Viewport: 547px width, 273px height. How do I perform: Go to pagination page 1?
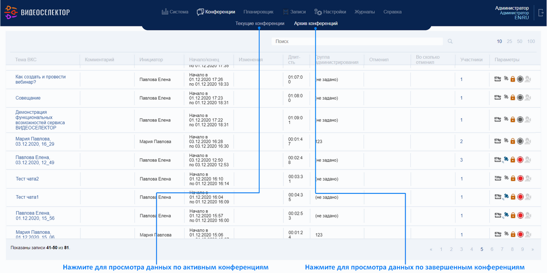point(441,249)
